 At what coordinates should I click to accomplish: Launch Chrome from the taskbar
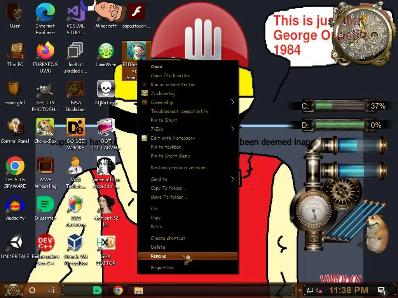pyautogui.click(x=118, y=290)
